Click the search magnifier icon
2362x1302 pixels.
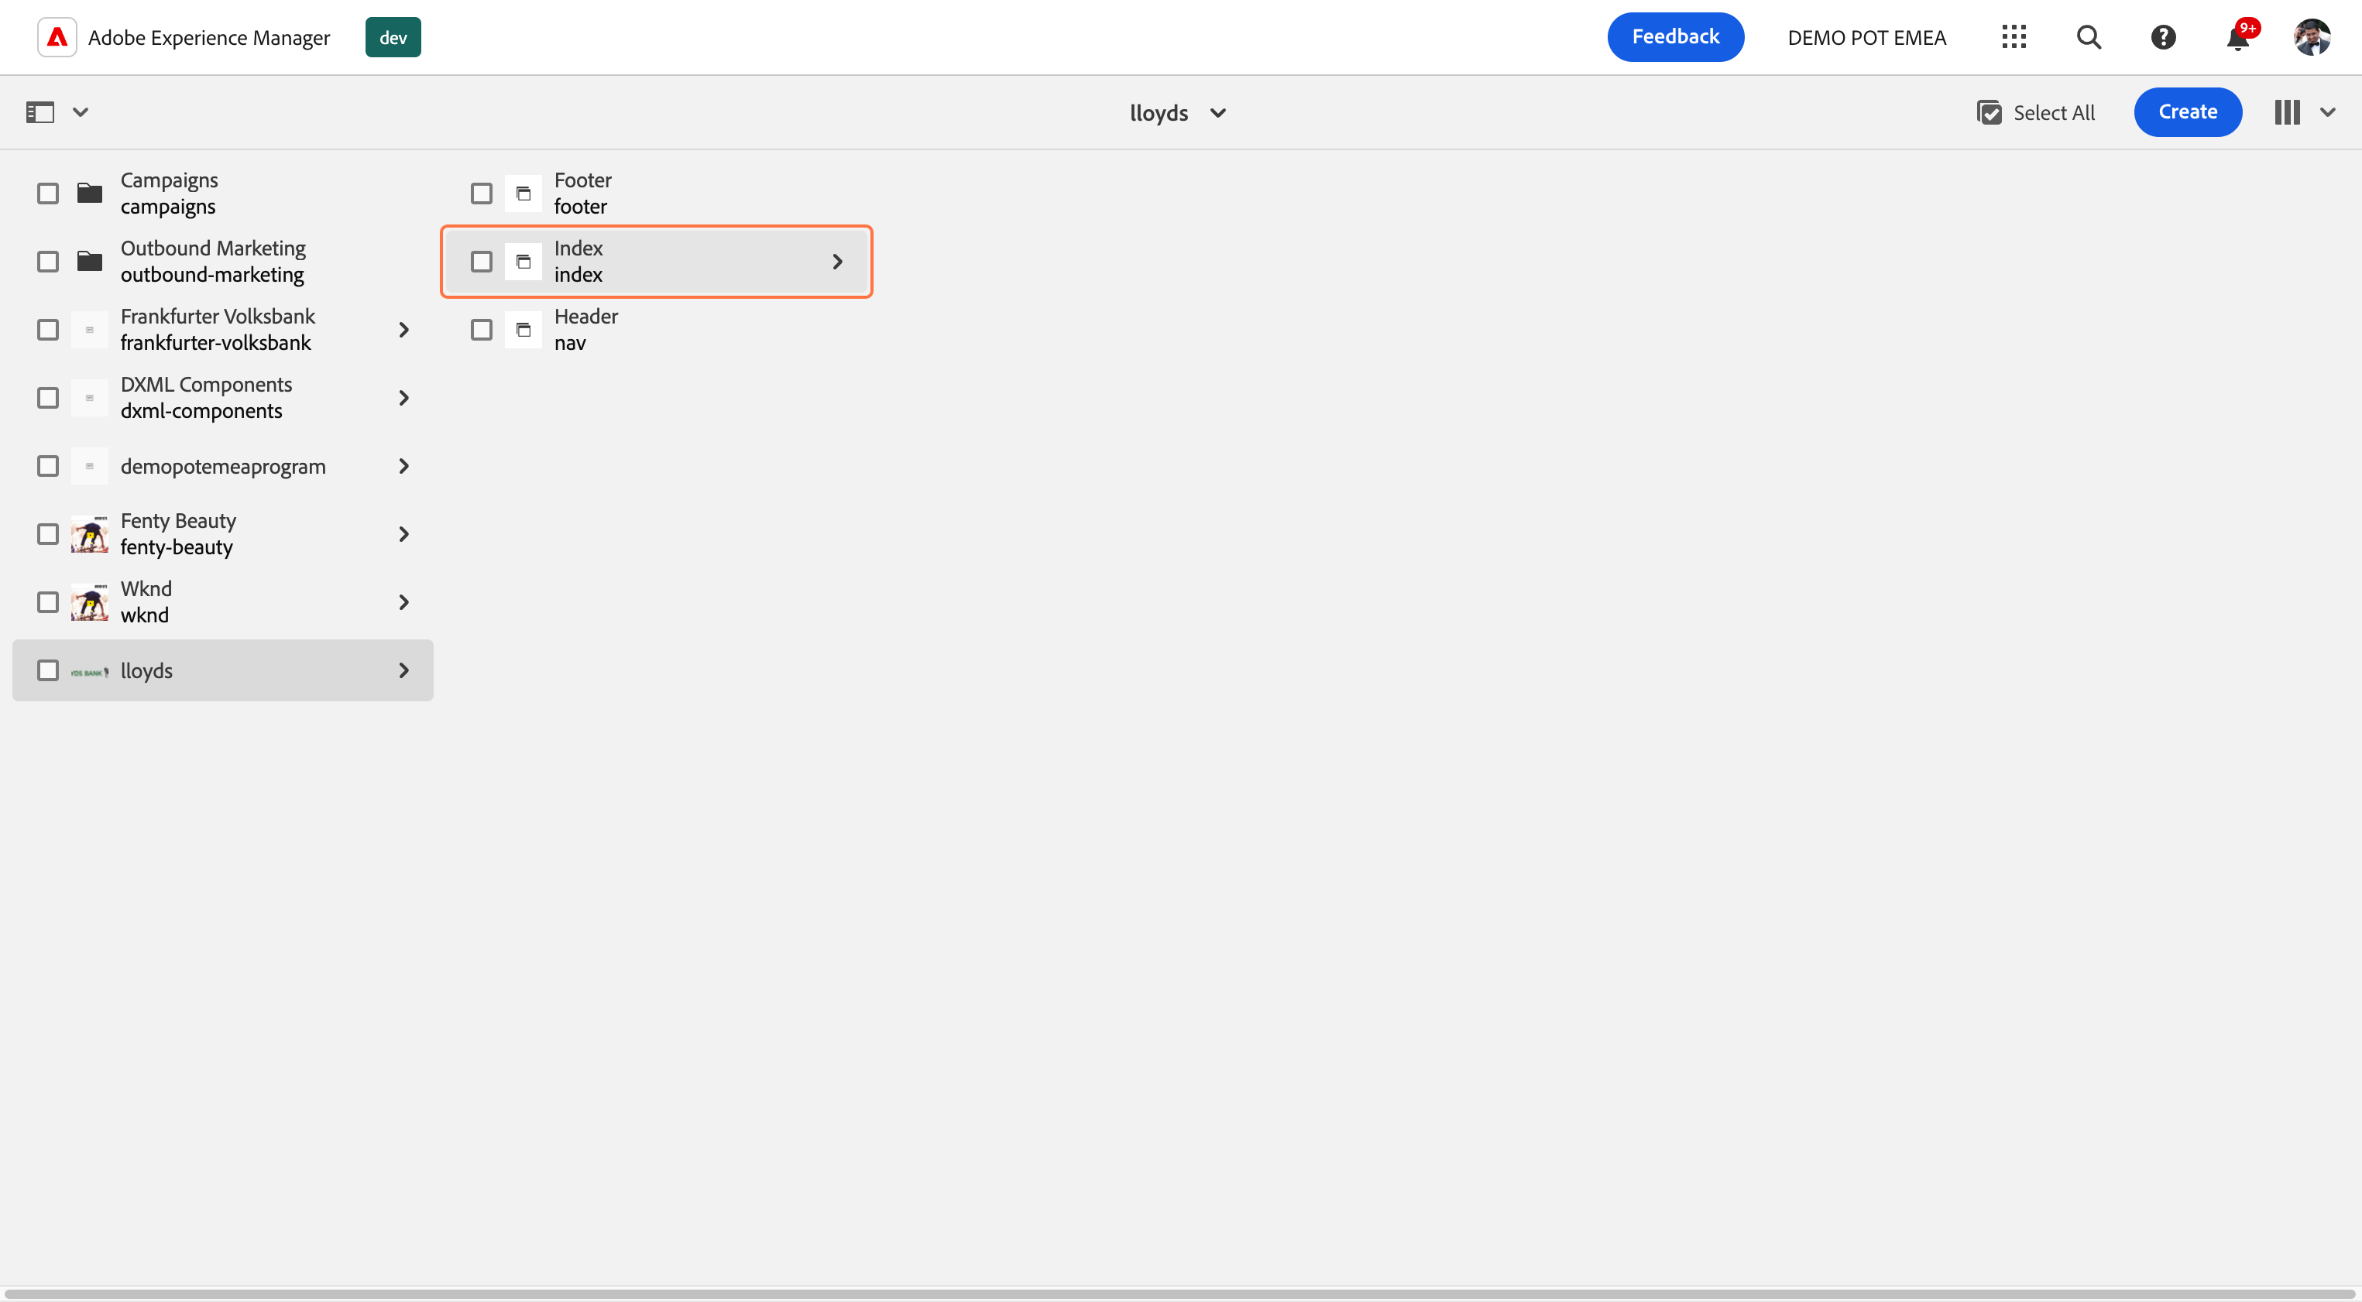[2089, 38]
